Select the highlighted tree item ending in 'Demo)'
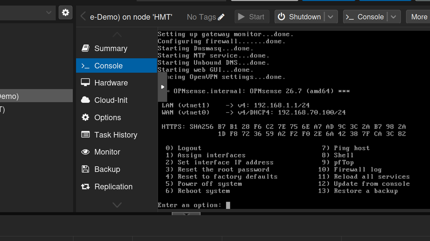Screen dimensions: 430x241 click(36, 96)
